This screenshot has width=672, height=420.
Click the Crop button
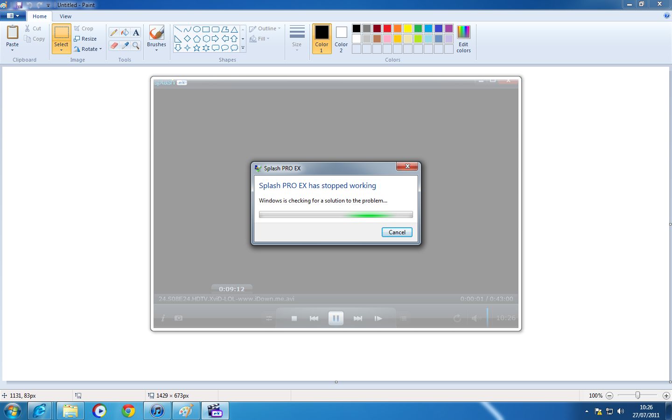(x=84, y=28)
